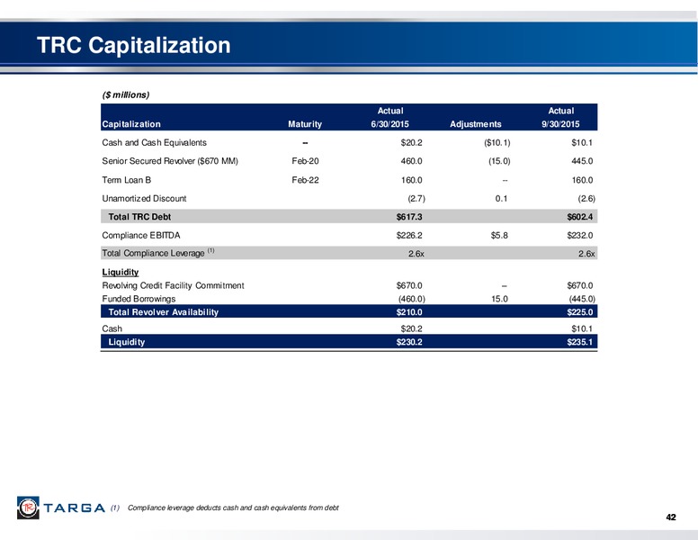This screenshot has height=540, width=698.
Task: Select the 'Compliance EBITDA' row label
Action: point(141,235)
